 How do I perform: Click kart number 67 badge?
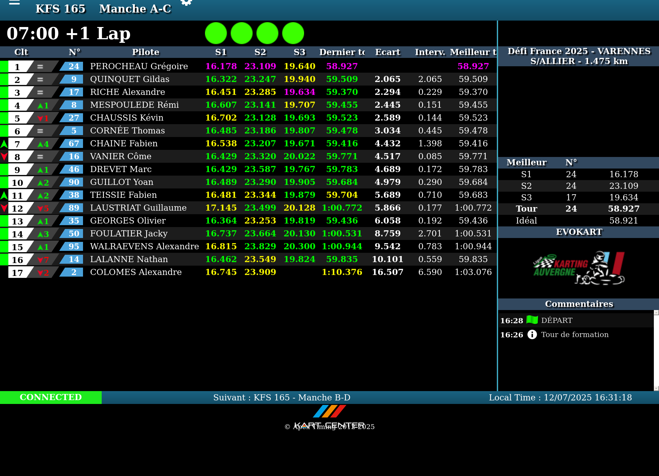click(x=74, y=143)
